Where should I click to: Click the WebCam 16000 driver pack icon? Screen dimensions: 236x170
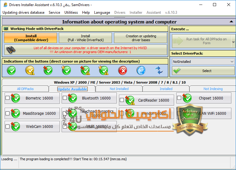coord(15,126)
